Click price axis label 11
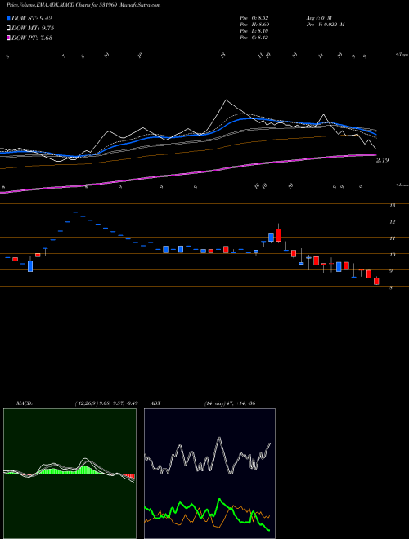Viewport: 409px width, 539px height. click(x=392, y=238)
